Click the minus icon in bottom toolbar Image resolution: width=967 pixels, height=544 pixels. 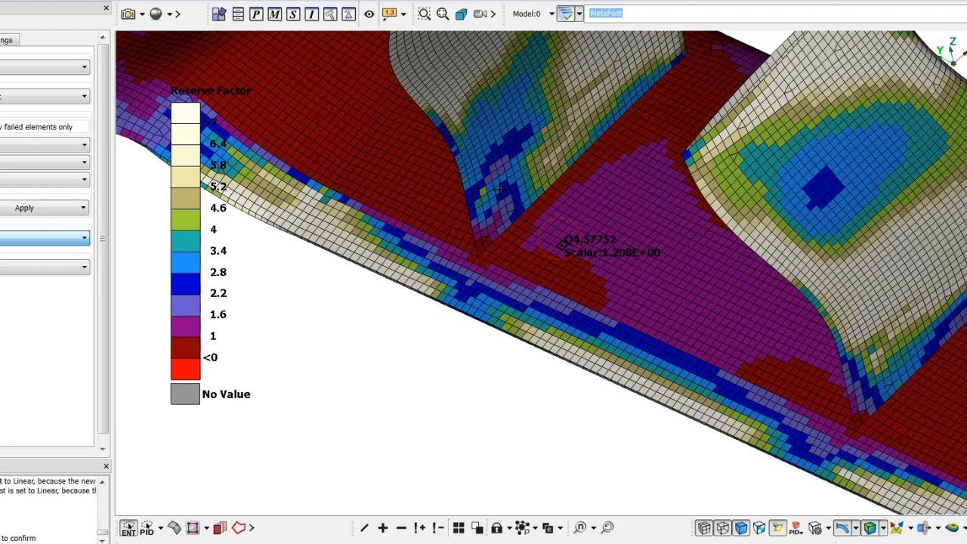click(401, 528)
